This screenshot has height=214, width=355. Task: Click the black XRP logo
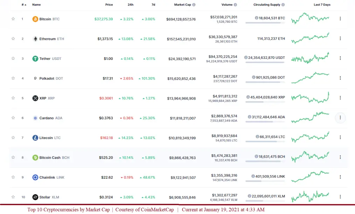point(35,98)
